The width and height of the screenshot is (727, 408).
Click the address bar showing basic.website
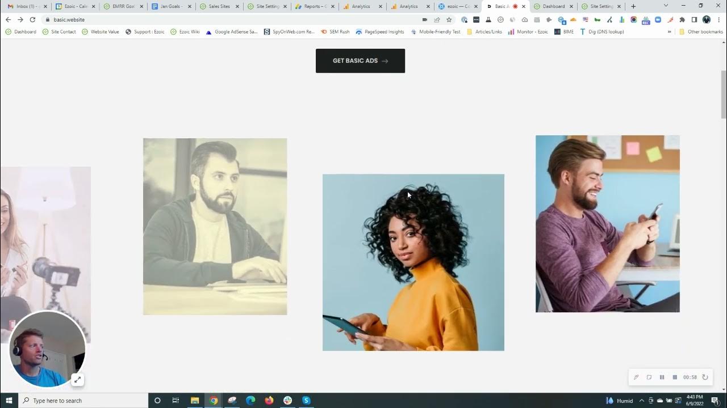[227, 19]
